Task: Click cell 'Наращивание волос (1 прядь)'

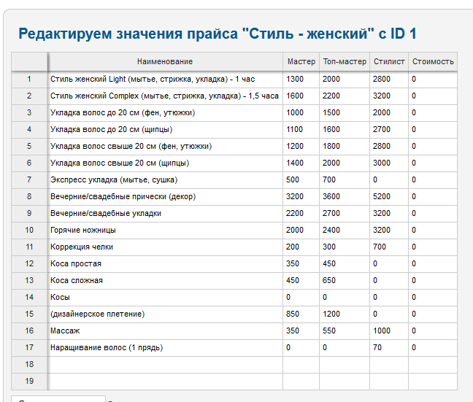Action: (165, 348)
